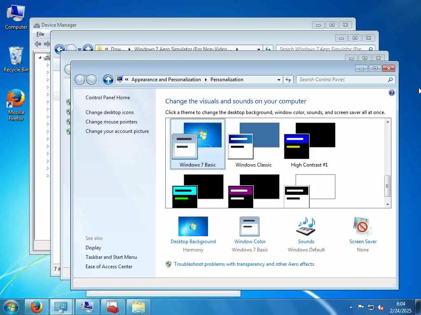Click the Up button in the Aero Simulator window

[x=88, y=49]
